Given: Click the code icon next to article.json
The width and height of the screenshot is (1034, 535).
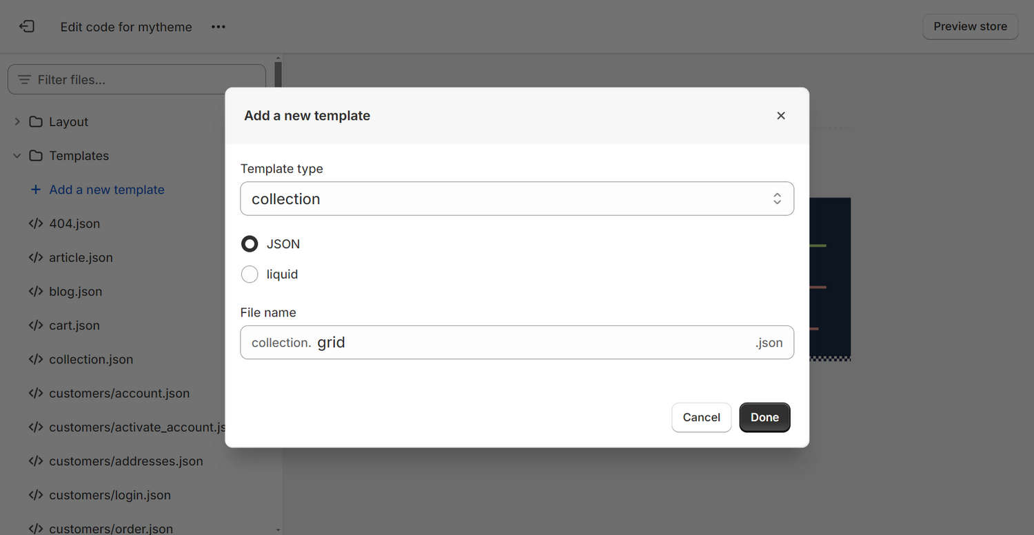Looking at the screenshot, I should coord(36,257).
